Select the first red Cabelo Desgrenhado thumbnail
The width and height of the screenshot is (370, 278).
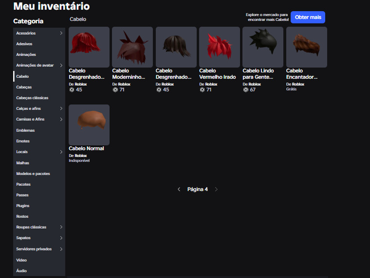(x=89, y=47)
